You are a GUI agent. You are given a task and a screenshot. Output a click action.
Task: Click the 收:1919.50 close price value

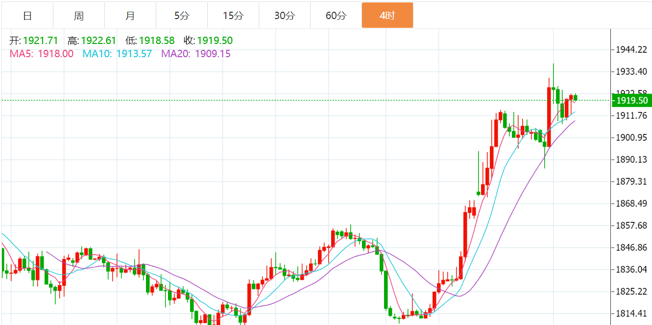click(208, 41)
